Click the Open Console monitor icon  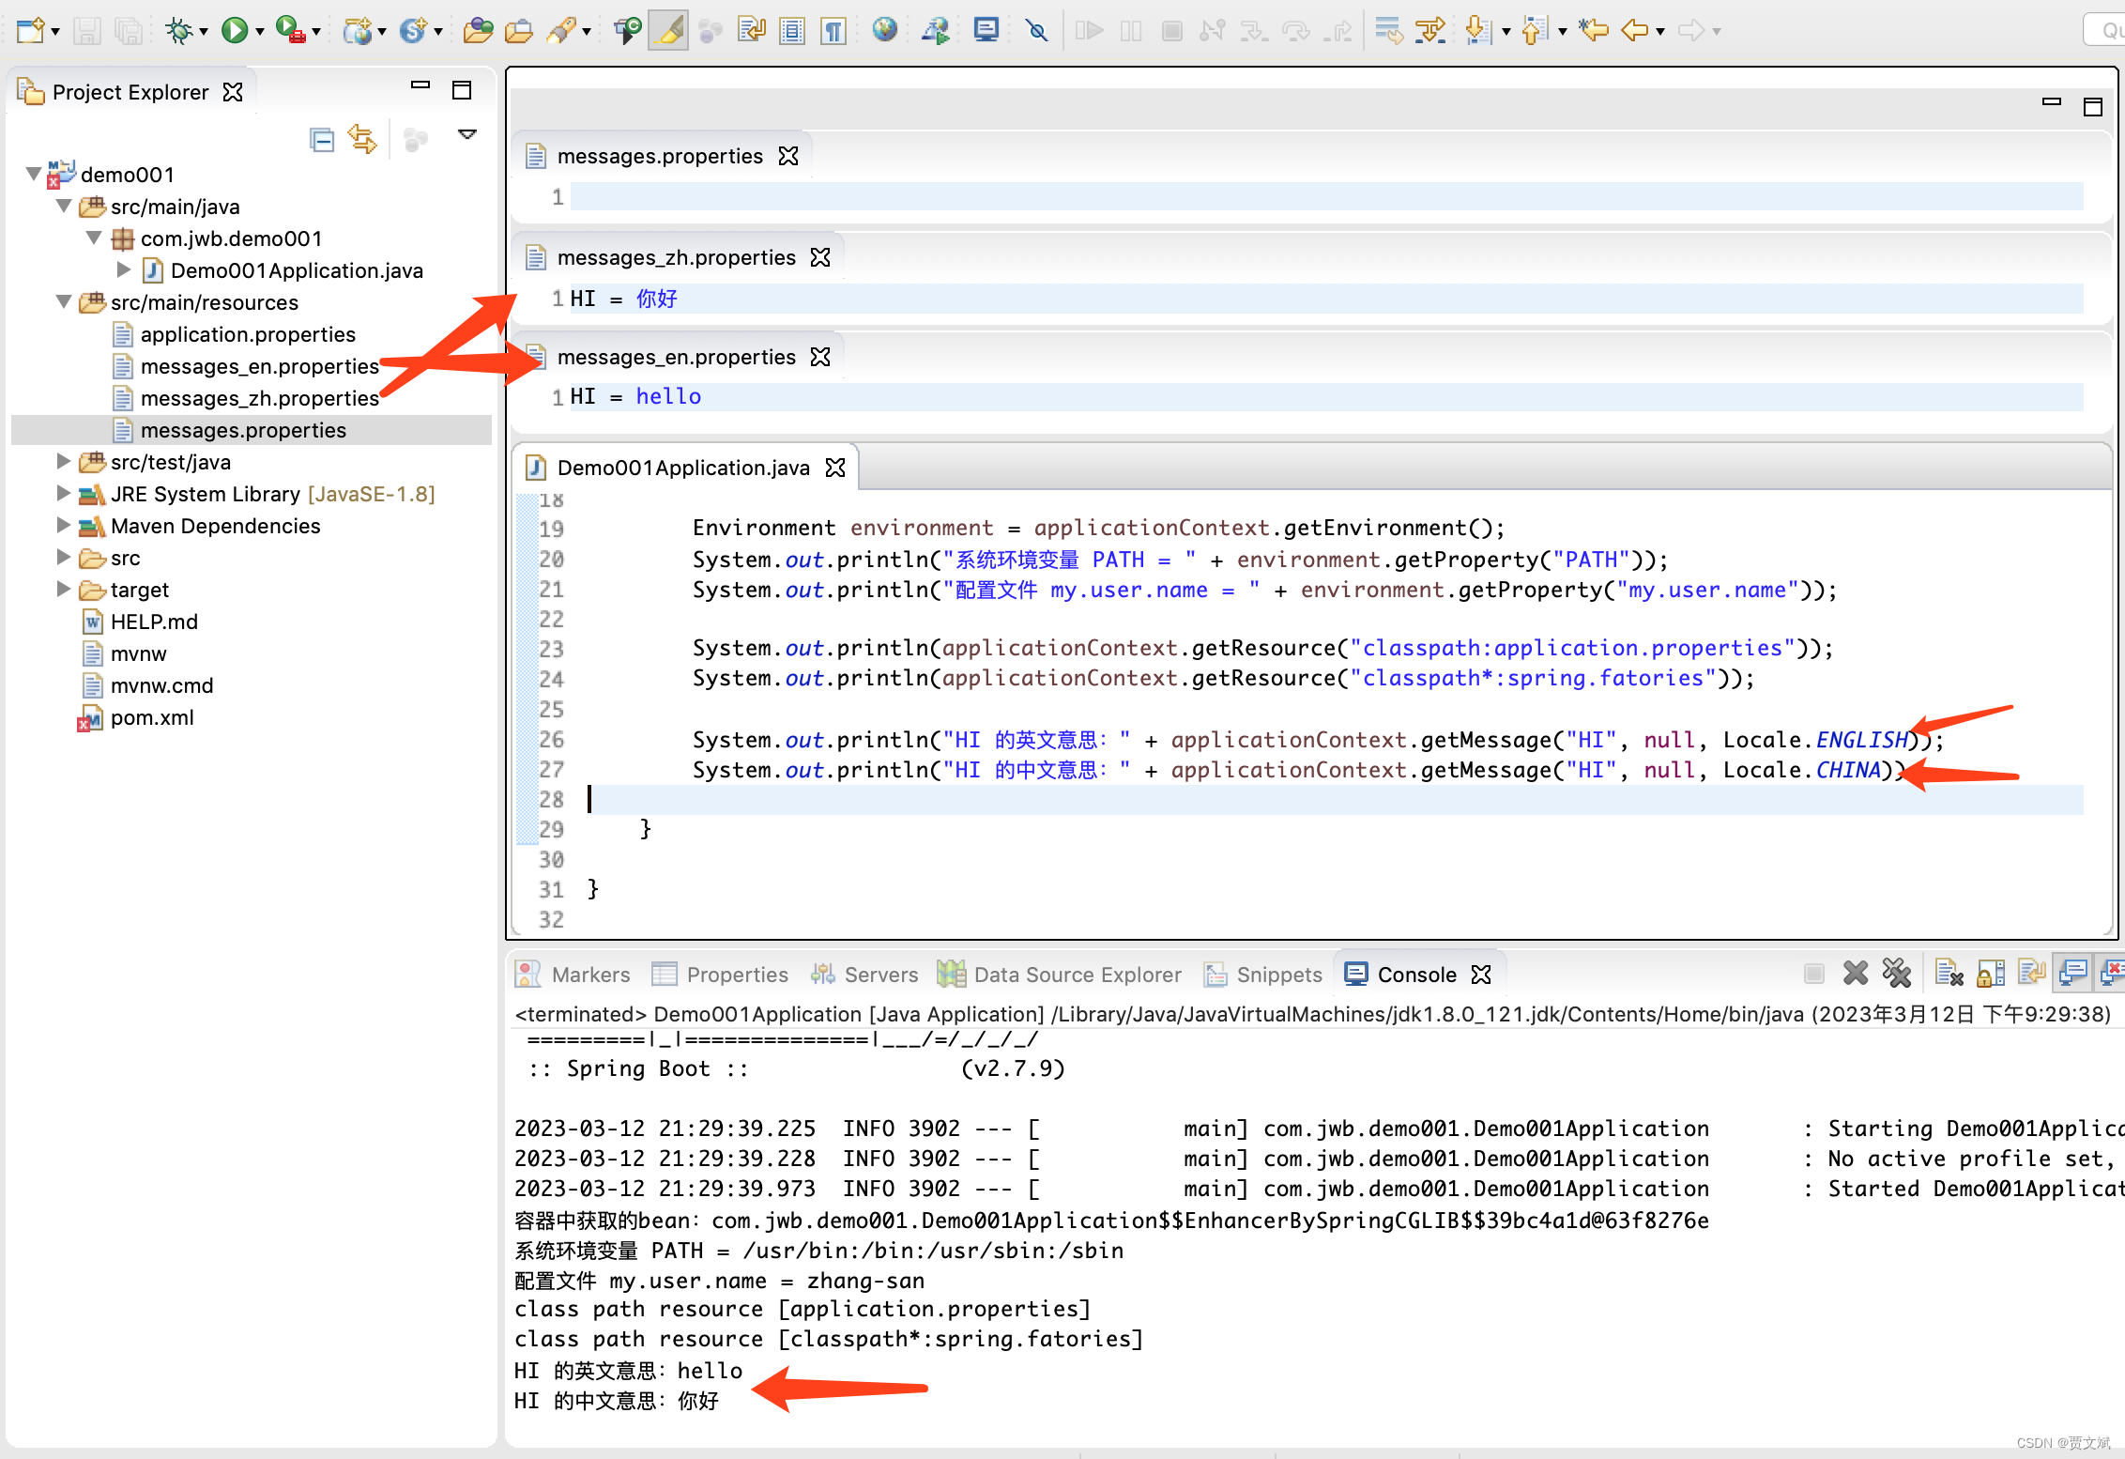986,31
